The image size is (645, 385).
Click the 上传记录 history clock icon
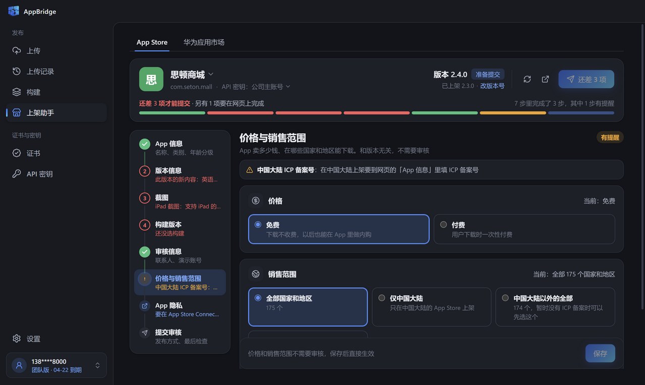(x=17, y=72)
